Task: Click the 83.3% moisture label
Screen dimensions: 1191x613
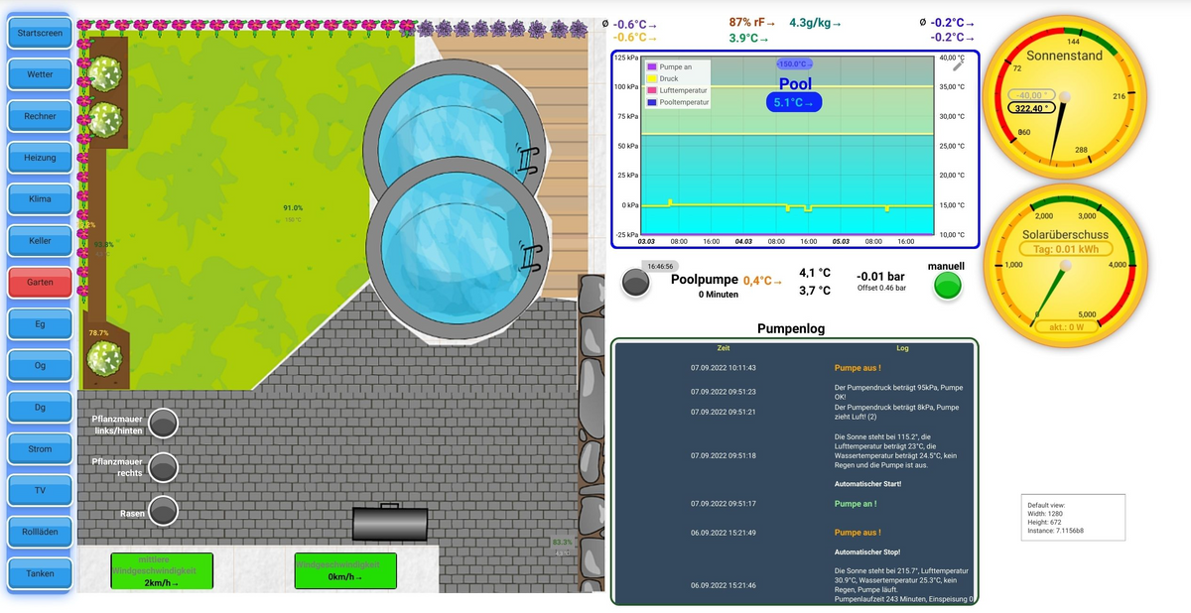Action: coord(562,543)
